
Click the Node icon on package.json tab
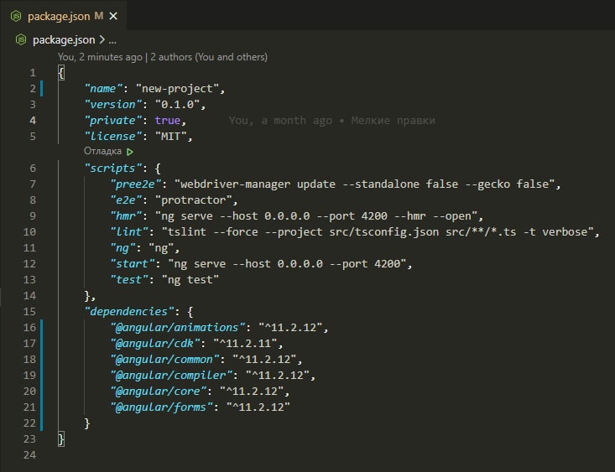coord(16,16)
